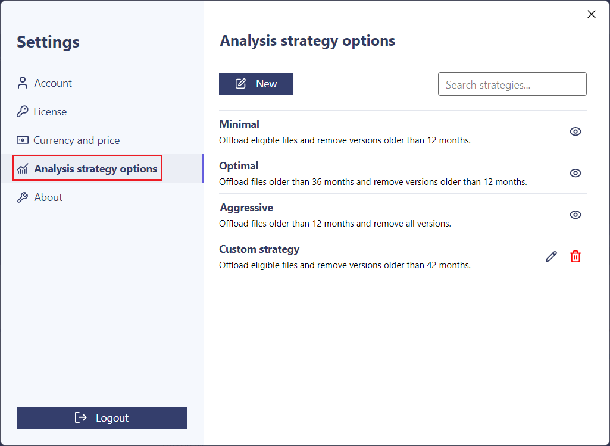Screen dimensions: 610x446
Task: View the Optimal strategy details eye icon
Action: 575,173
